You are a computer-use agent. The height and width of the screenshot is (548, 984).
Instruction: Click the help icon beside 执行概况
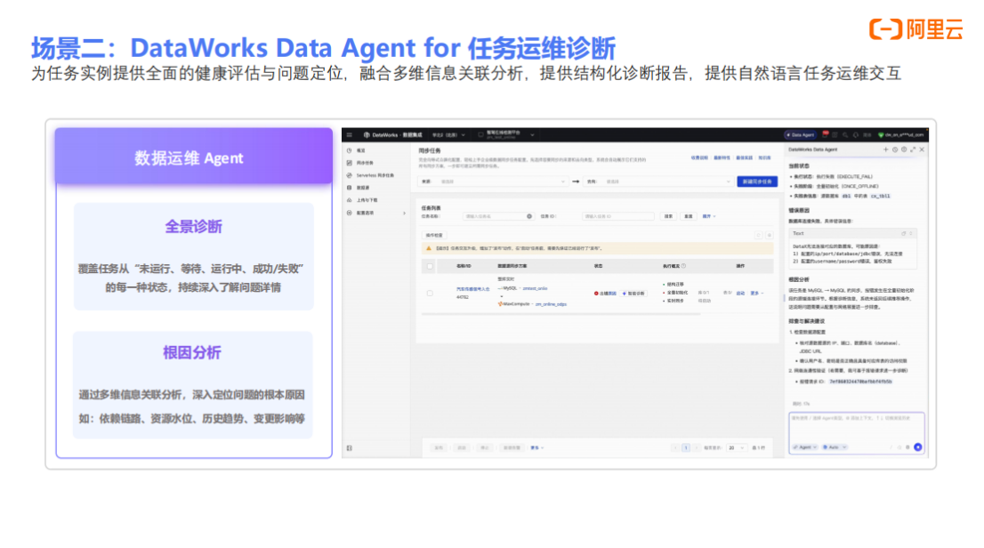coord(683,266)
